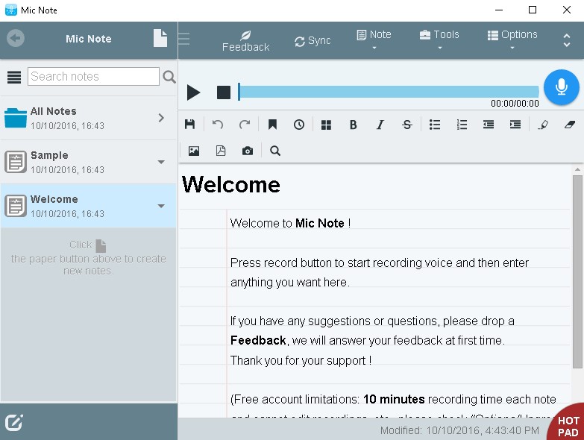
Task: Increase indent of the paragraph
Action: pos(515,125)
